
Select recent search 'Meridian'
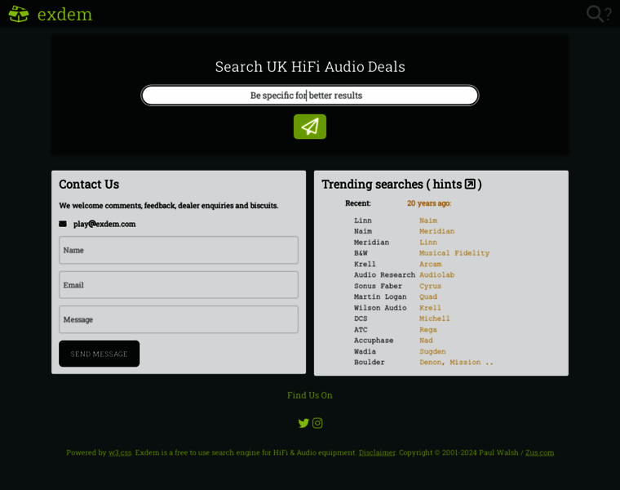(371, 243)
